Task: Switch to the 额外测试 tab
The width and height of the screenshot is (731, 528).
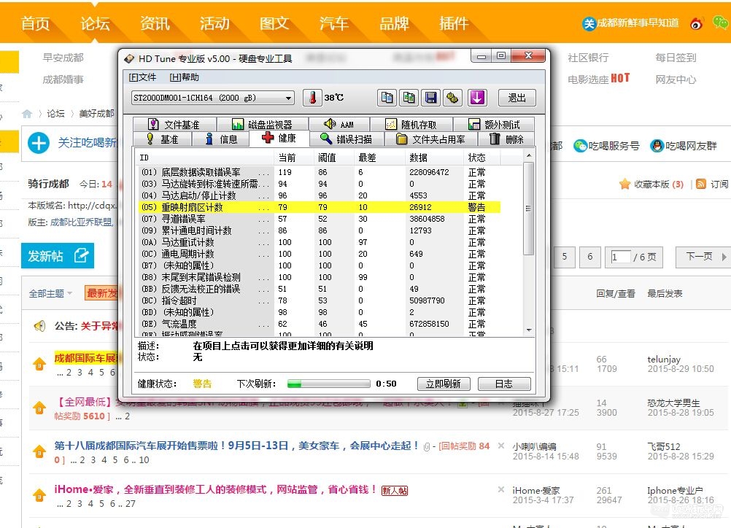Action: [x=494, y=125]
